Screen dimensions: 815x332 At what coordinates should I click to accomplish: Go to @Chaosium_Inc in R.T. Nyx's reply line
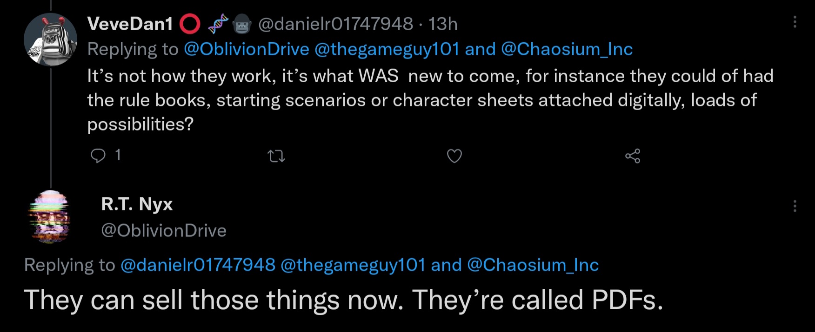tap(533, 265)
